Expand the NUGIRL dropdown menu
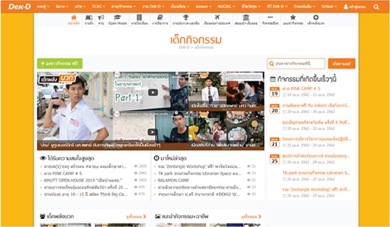This screenshot has width=390, height=227. [x=226, y=6]
